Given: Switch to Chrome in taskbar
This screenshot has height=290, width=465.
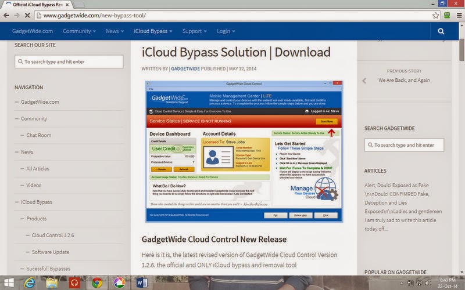Looking at the screenshot, I should (x=96, y=283).
